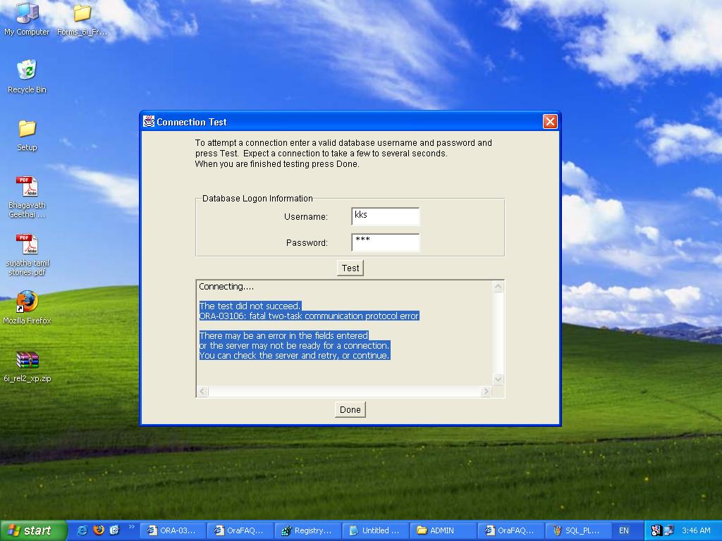Click the Password input field
The image size is (722, 541).
click(x=386, y=242)
